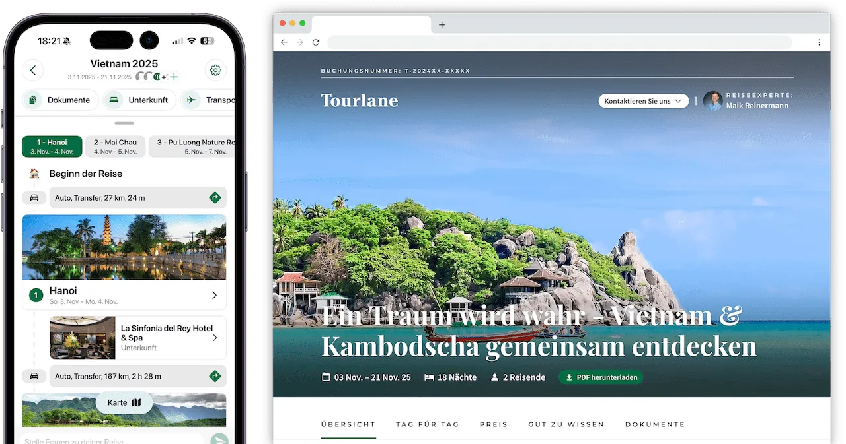Click the 2 Reisende text

523,377
